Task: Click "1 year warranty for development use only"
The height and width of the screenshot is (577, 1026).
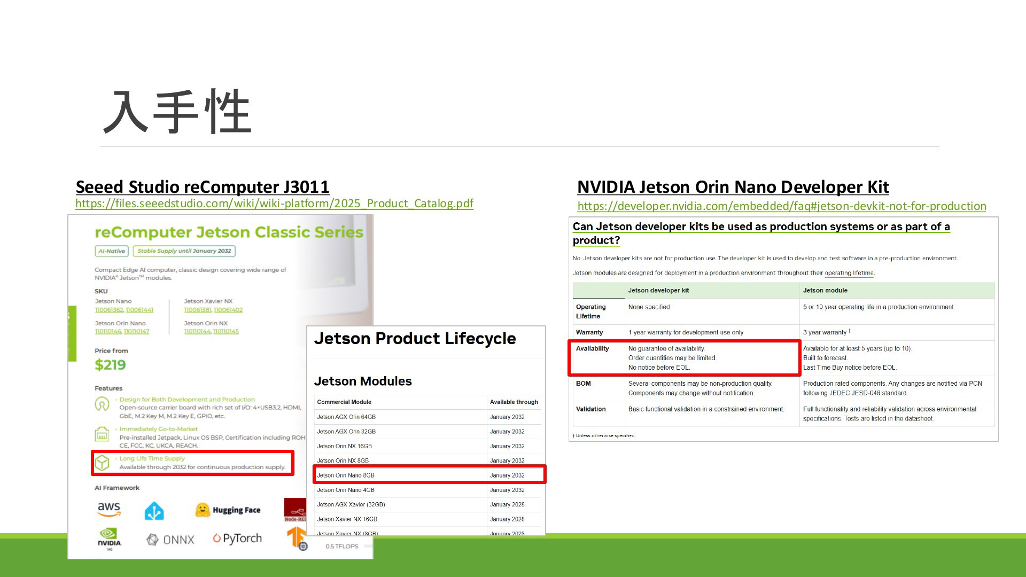Action: pyautogui.click(x=686, y=332)
